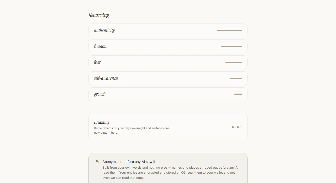The height and width of the screenshot is (183, 336).
Task: Open the growth theme entry
Action: (168, 94)
